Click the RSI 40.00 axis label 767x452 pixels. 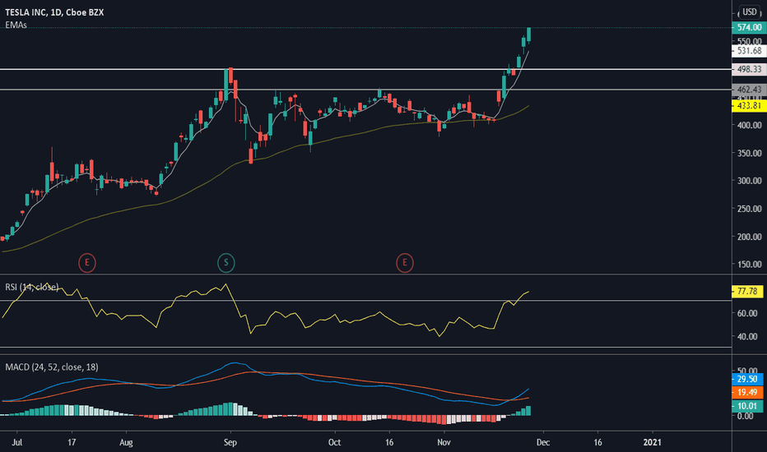pyautogui.click(x=747, y=337)
